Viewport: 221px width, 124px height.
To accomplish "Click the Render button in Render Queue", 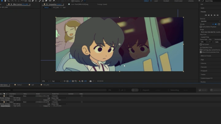I will click(x=203, y=90).
